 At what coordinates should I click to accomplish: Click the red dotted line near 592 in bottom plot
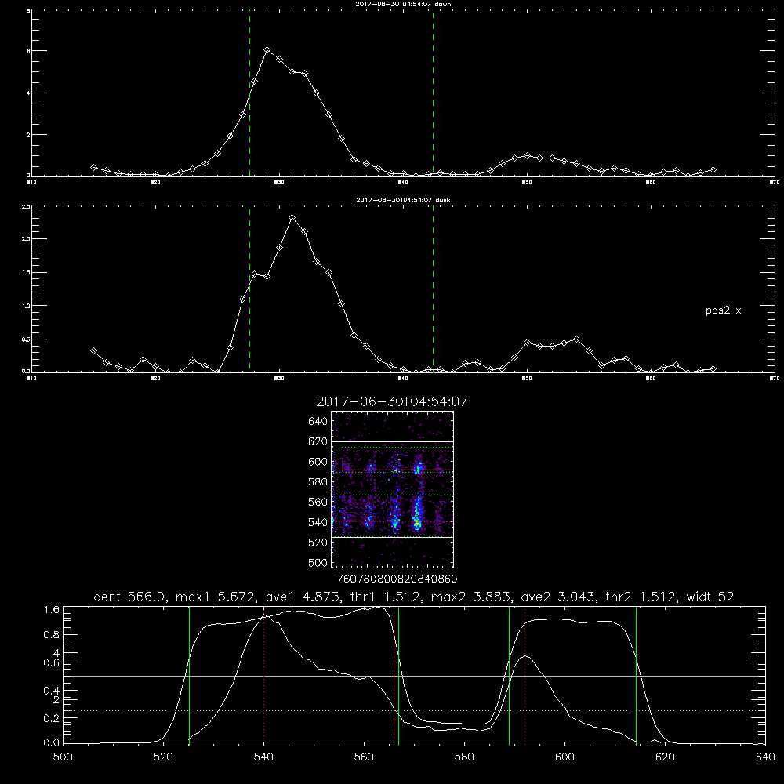(525, 676)
